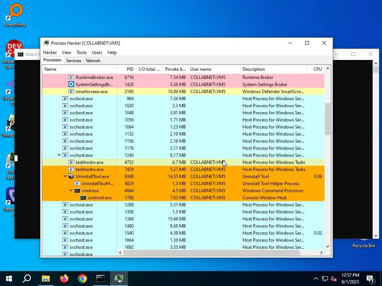
Task: Click Uninstall Tool Helper Process description
Action: click(271, 183)
